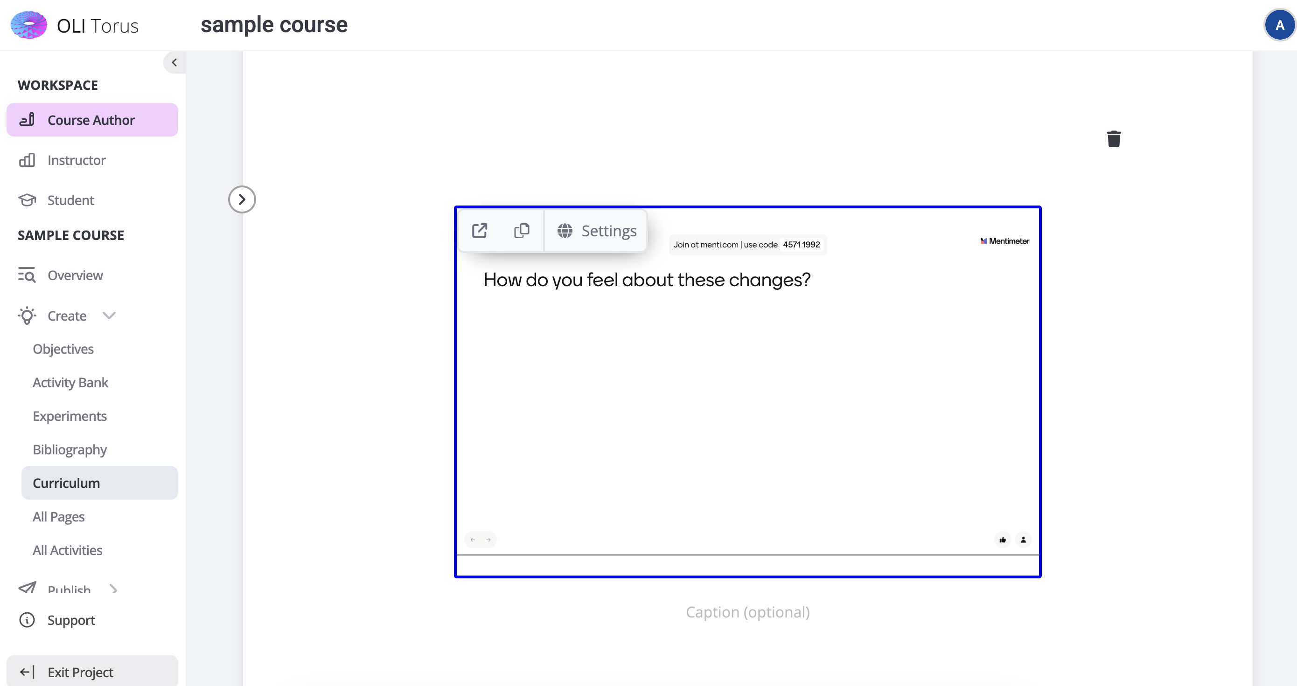Open the Support link
1297x686 pixels.
point(71,620)
